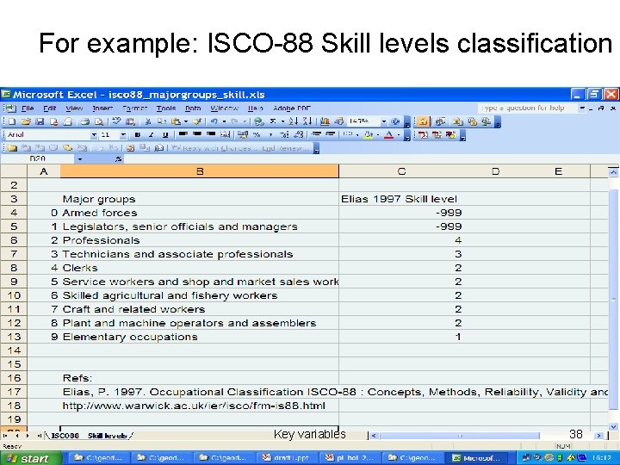Open the font size 11 dropdown
Image resolution: width=620 pixels, height=465 pixels.
123,135
